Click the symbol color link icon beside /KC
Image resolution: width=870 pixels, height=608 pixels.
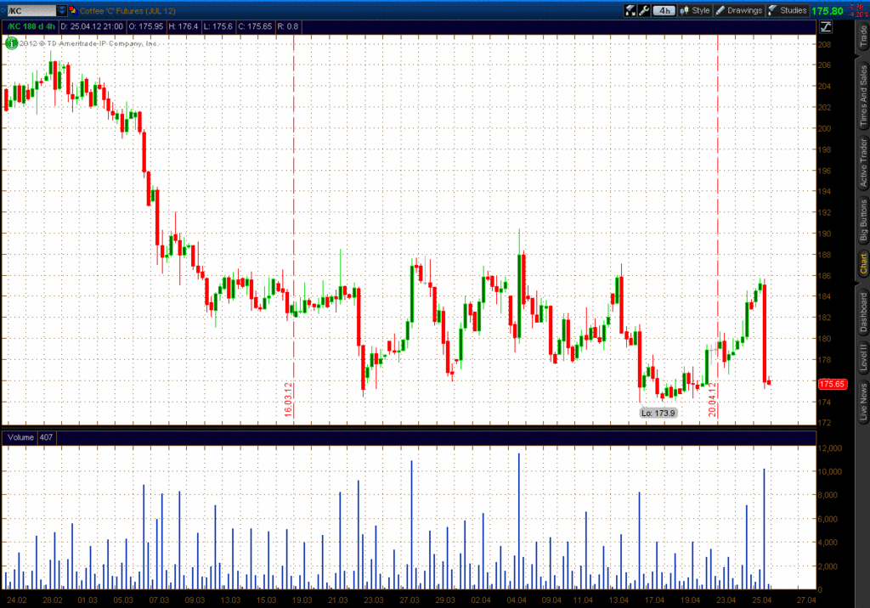tap(73, 10)
